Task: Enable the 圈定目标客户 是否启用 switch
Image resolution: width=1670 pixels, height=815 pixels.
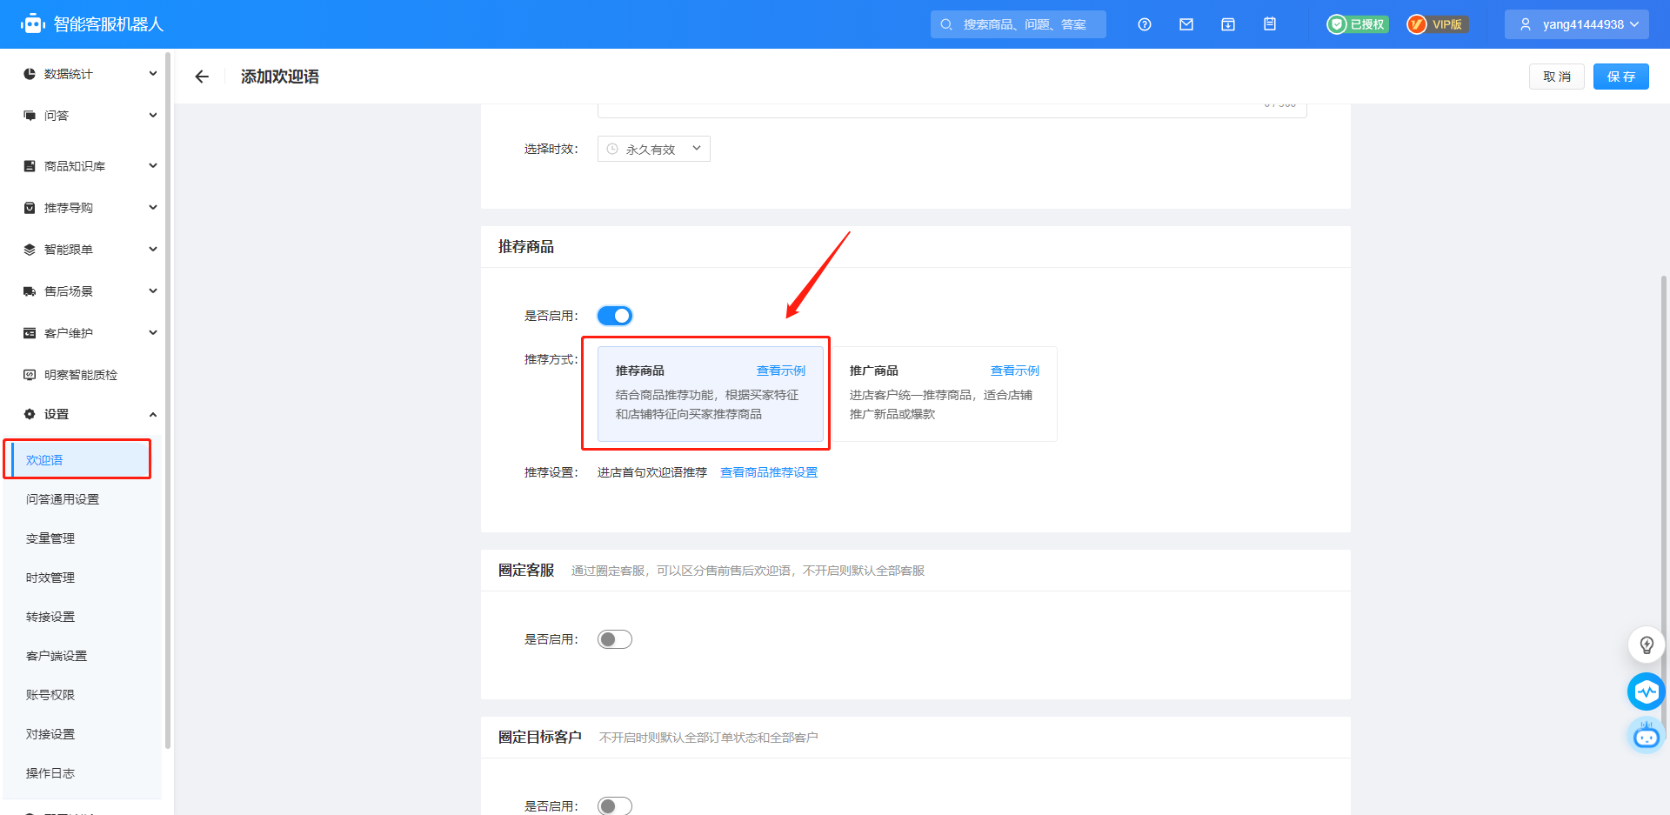Action: pos(615,806)
